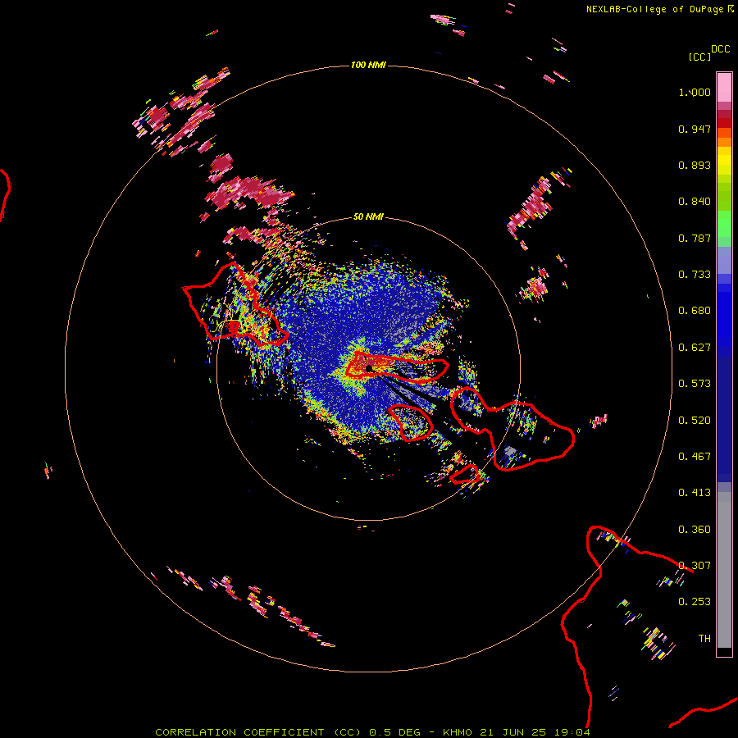Click the [CC] unit label
This screenshot has height=738, width=738.
[x=699, y=57]
